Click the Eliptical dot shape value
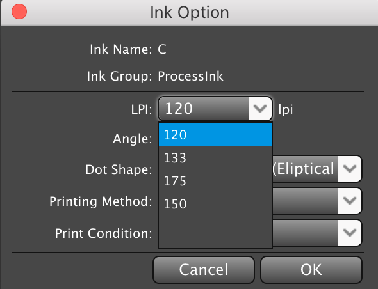This screenshot has width=378, height=289. (x=305, y=169)
